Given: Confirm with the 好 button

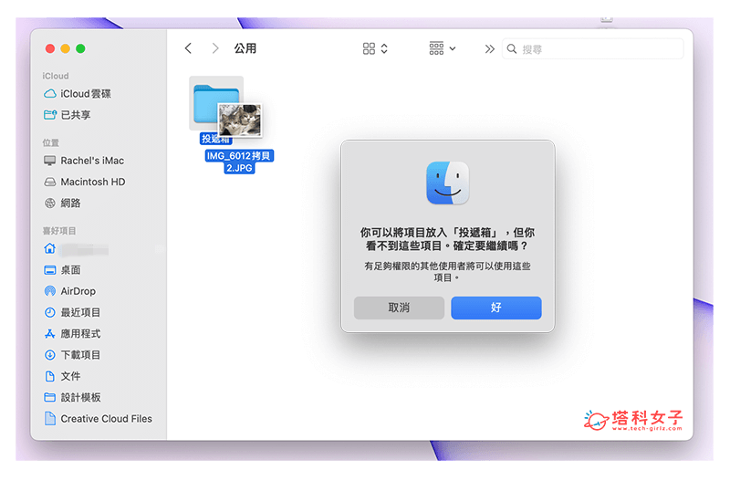Looking at the screenshot, I should pyautogui.click(x=496, y=308).
